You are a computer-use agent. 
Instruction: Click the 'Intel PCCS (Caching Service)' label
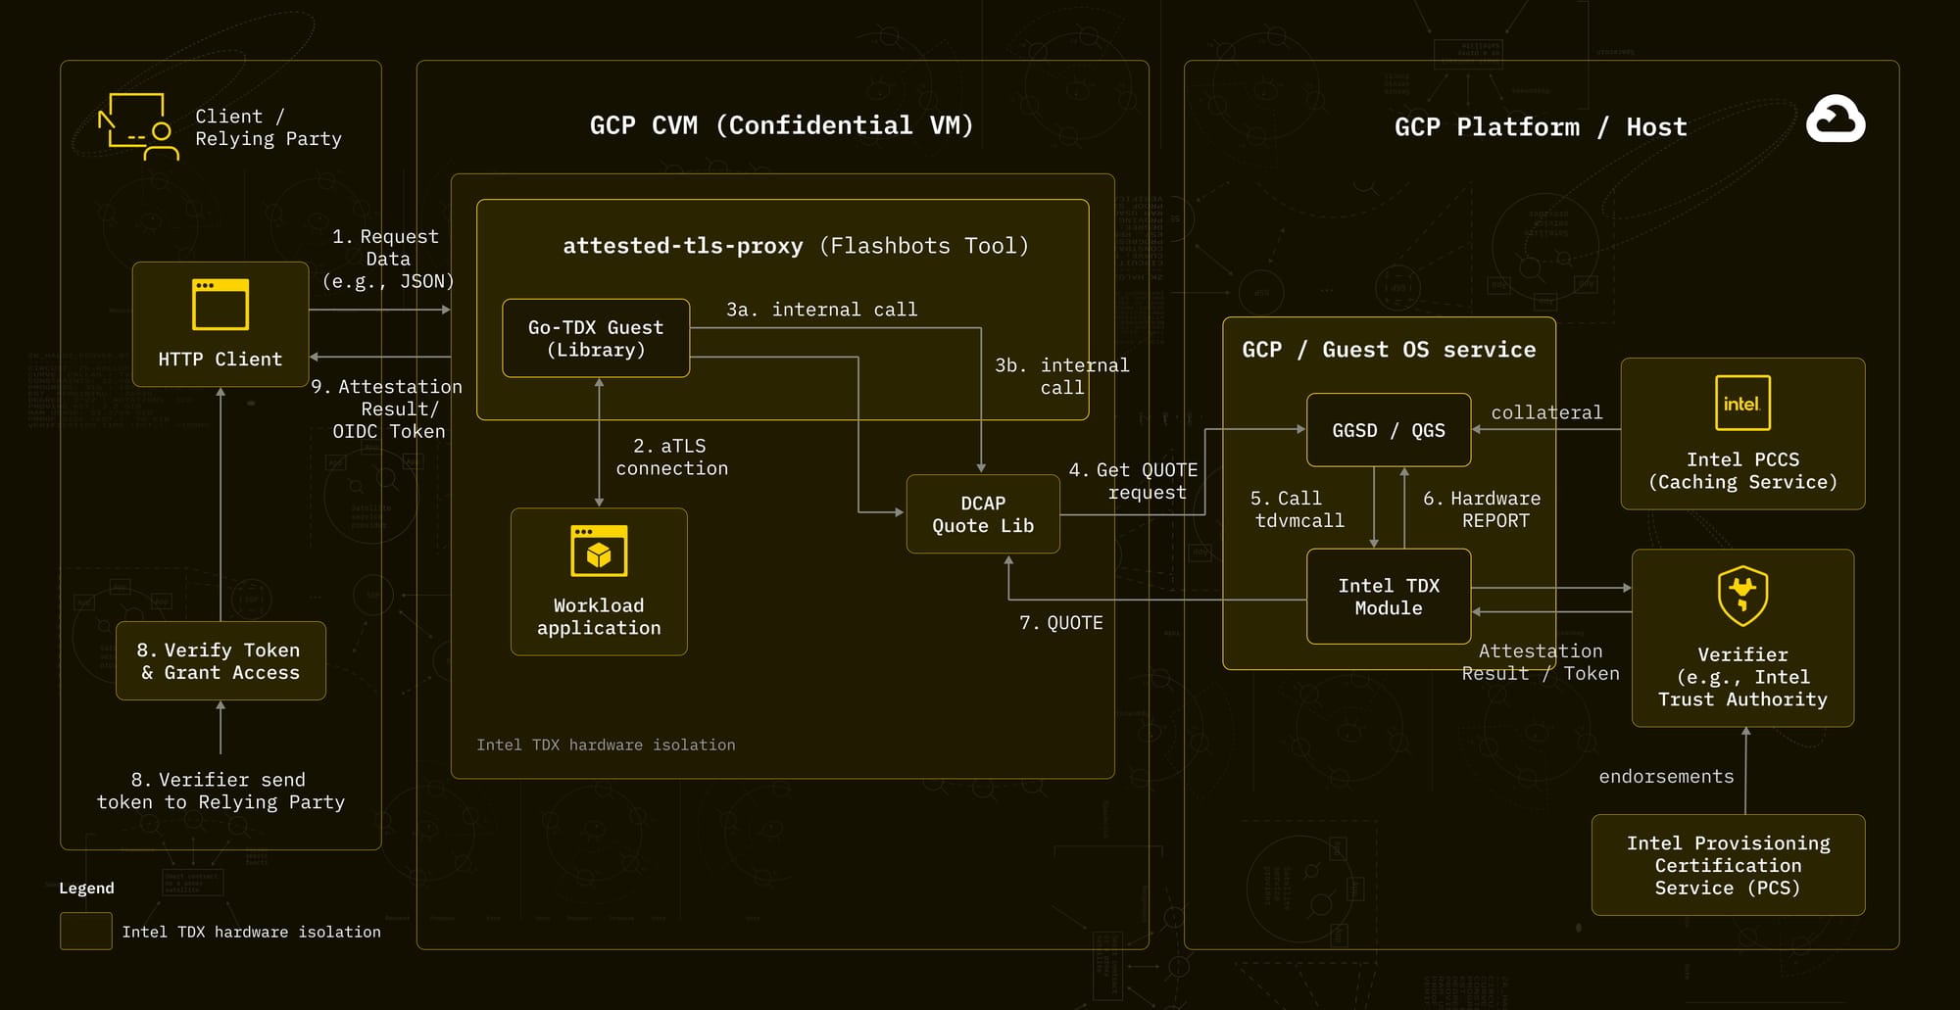tap(1742, 471)
